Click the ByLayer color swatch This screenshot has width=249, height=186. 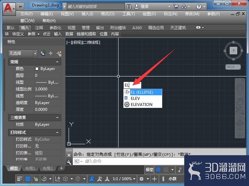point(37,69)
